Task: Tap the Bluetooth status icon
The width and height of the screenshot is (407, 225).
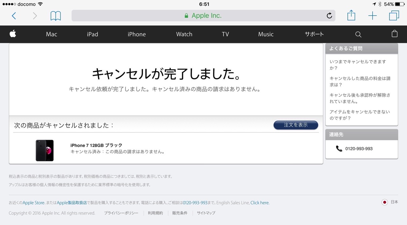Action: pyautogui.click(x=380, y=4)
